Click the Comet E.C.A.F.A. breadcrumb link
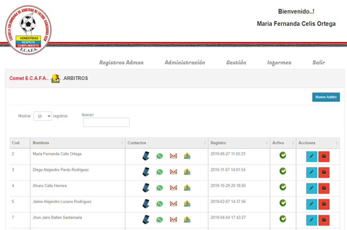This screenshot has height=230, width=347. (28, 78)
